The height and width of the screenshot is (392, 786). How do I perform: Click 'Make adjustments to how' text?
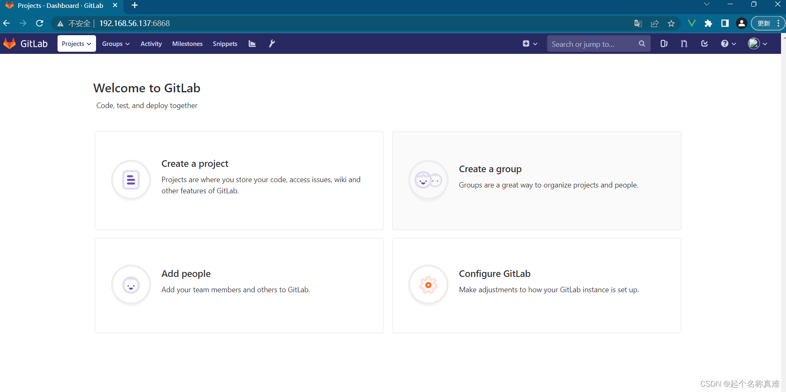549,290
